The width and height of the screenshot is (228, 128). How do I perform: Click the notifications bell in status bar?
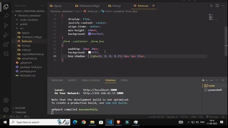[x=223, y=117]
